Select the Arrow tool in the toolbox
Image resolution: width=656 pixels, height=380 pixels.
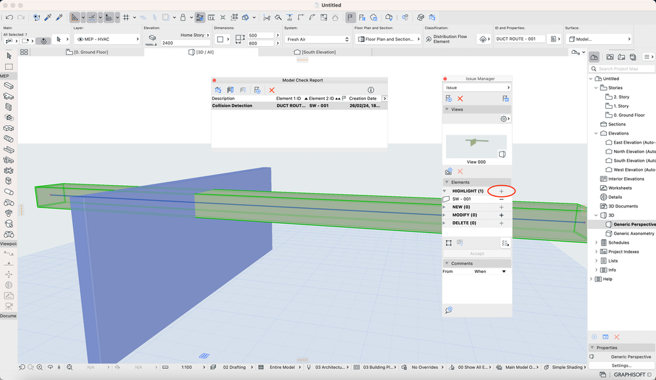click(x=9, y=56)
